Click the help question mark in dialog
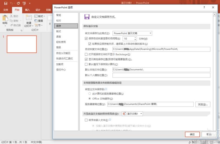This screenshot has height=144, width=220. [204, 7]
